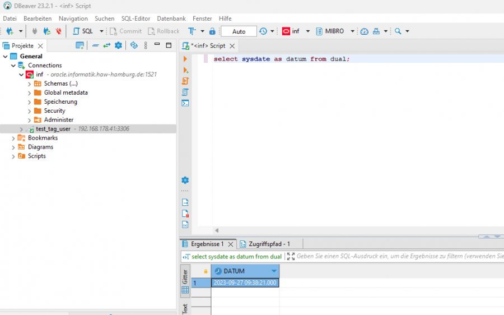This screenshot has height=315, width=504.
Task: Run the SQL script from the editor sidebar
Action: [185, 81]
